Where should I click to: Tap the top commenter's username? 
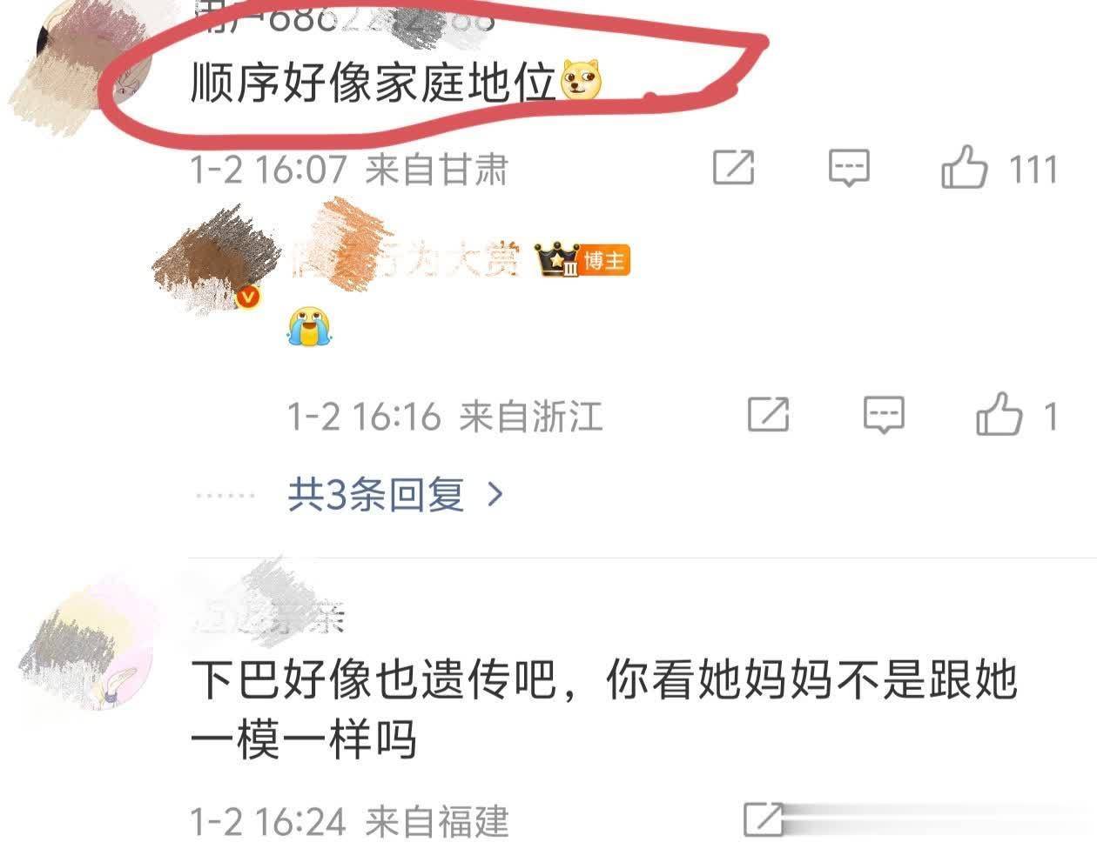coord(344,17)
